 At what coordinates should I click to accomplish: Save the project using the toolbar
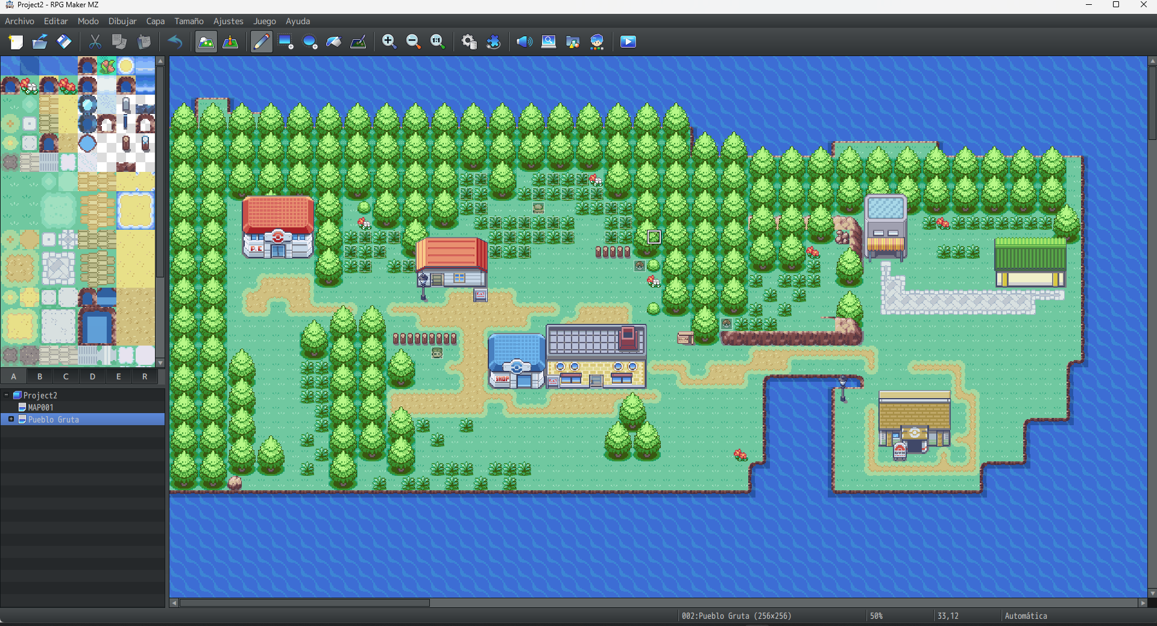point(64,42)
